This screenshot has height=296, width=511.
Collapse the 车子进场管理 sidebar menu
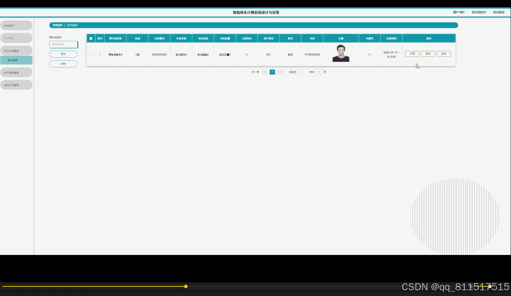pyautogui.click(x=16, y=51)
